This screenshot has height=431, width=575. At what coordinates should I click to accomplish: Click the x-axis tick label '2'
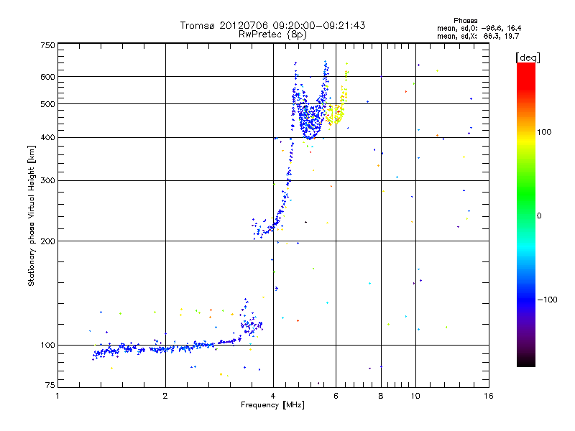pyautogui.click(x=165, y=396)
